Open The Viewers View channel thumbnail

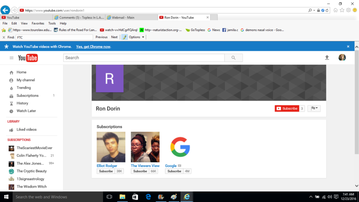(x=145, y=147)
